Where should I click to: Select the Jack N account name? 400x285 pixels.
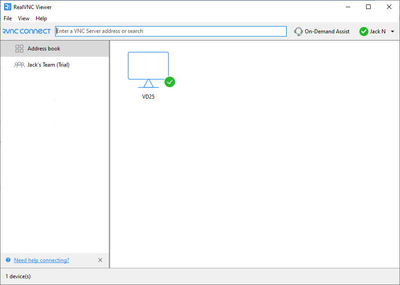377,32
